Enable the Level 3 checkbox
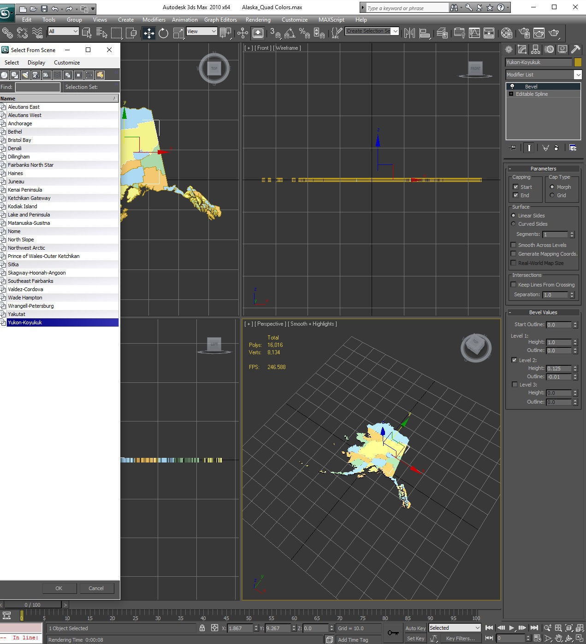Image resolution: width=586 pixels, height=644 pixels. [x=515, y=384]
